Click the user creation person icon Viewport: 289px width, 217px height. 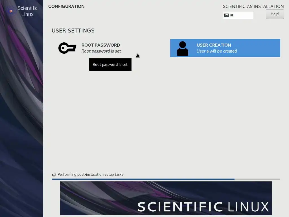coord(183,49)
